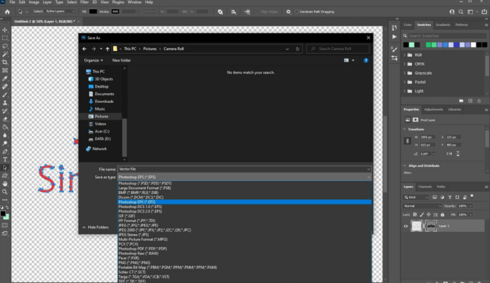
Task: Expand the Pastel swatches group
Action: click(405, 82)
